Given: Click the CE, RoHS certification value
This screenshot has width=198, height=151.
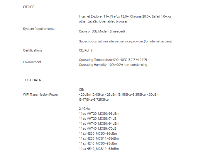Looking at the screenshot, I should 86,50.
